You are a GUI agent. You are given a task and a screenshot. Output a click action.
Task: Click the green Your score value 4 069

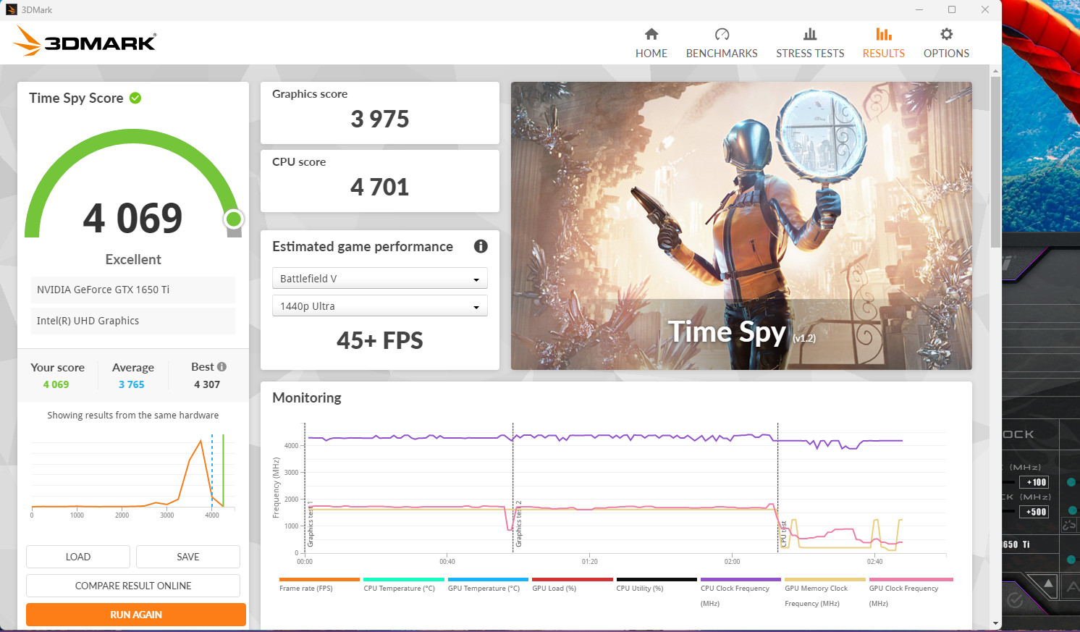(x=56, y=384)
